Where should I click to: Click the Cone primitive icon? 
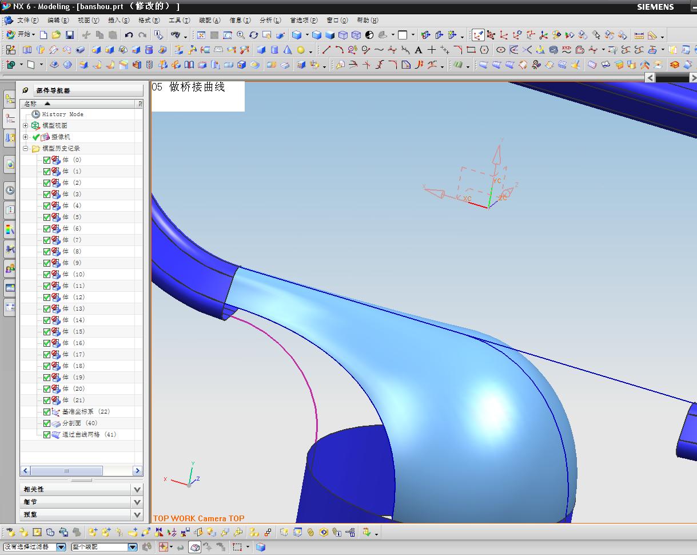(288, 50)
